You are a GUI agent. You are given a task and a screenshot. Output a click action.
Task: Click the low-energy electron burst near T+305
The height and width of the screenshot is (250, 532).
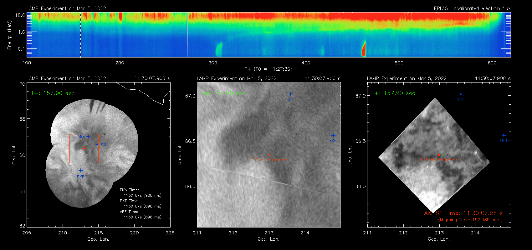tap(219, 49)
